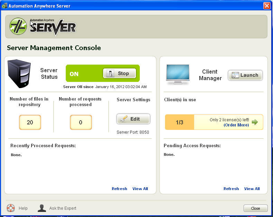This screenshot has height=217, width=273.
Task: Open Ask the Expert link
Action: tap(63, 208)
